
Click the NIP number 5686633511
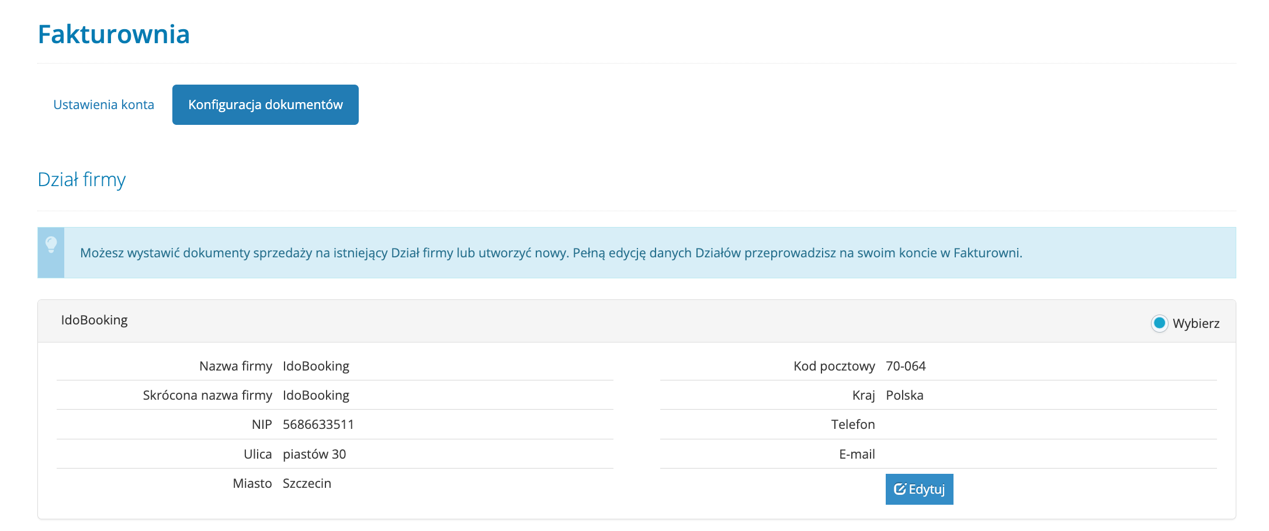tap(318, 425)
